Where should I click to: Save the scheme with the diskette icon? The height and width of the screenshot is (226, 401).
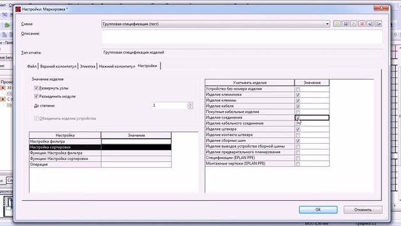tap(345, 24)
